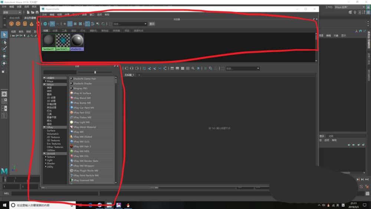
Task: Click the 显示 button in the browser
Action: (x=152, y=24)
